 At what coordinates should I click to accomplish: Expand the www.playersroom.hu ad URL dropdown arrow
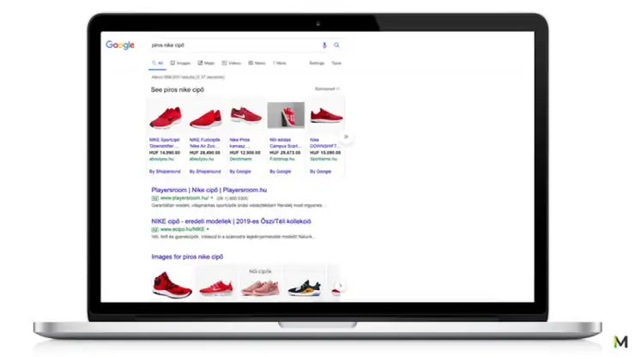tap(211, 198)
